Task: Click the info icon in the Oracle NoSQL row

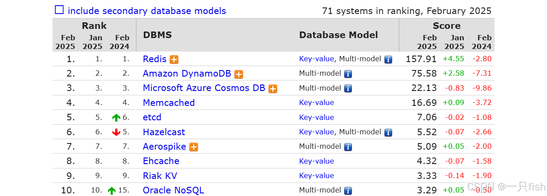Action: click(348, 191)
